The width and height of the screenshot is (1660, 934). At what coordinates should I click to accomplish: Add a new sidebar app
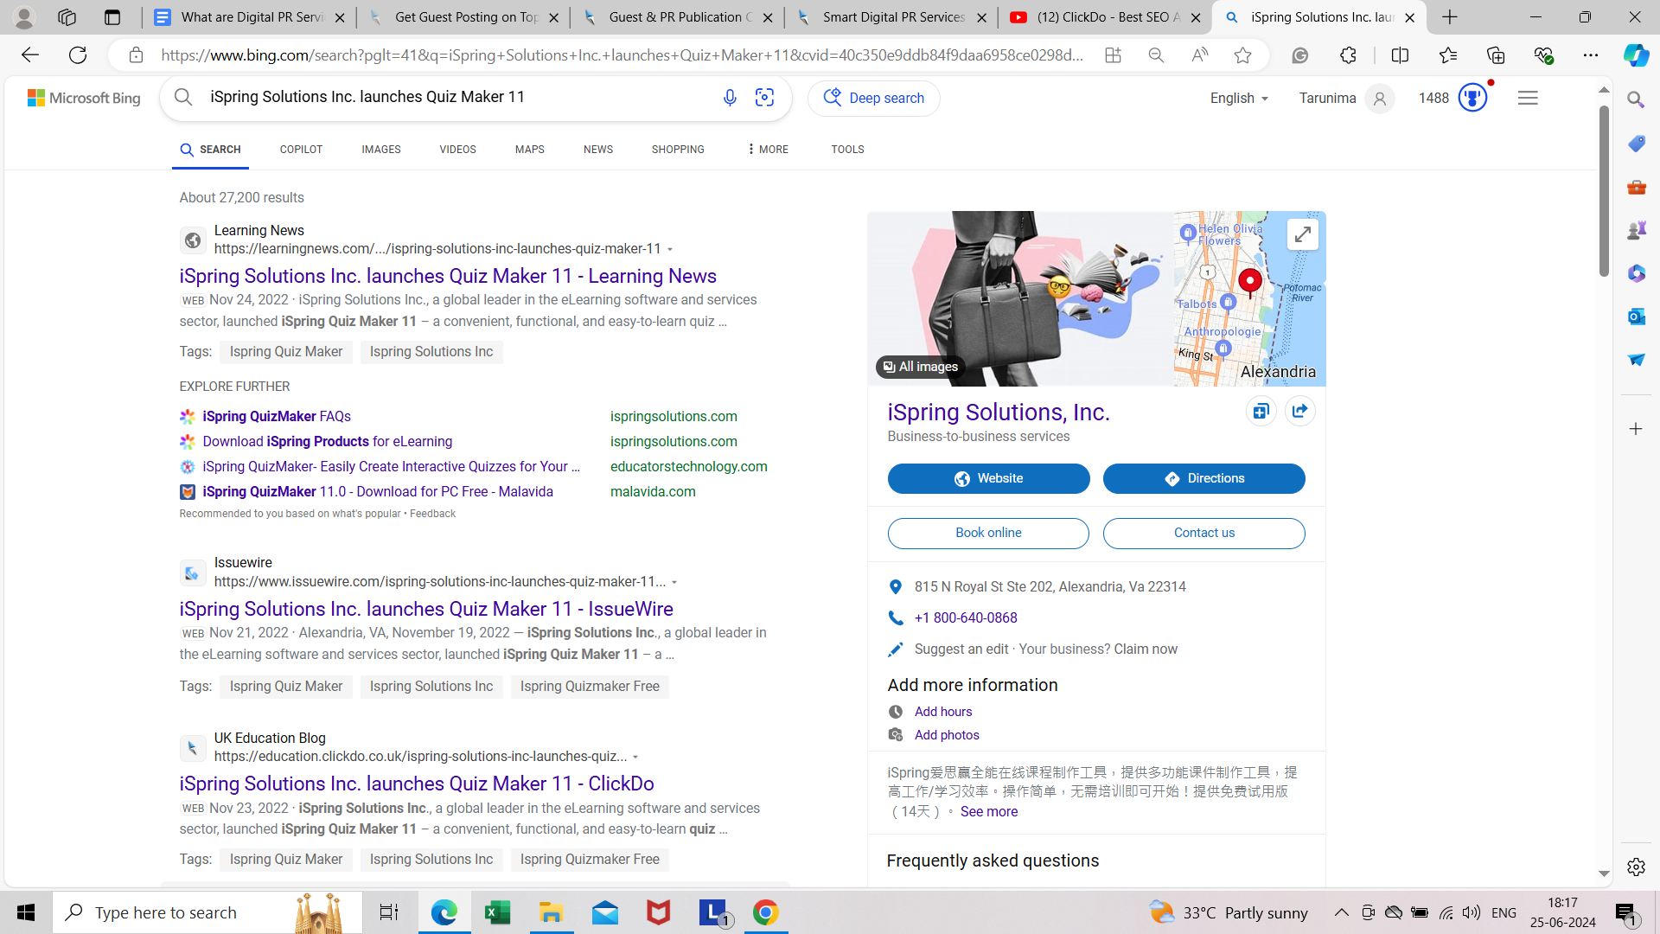coord(1636,429)
